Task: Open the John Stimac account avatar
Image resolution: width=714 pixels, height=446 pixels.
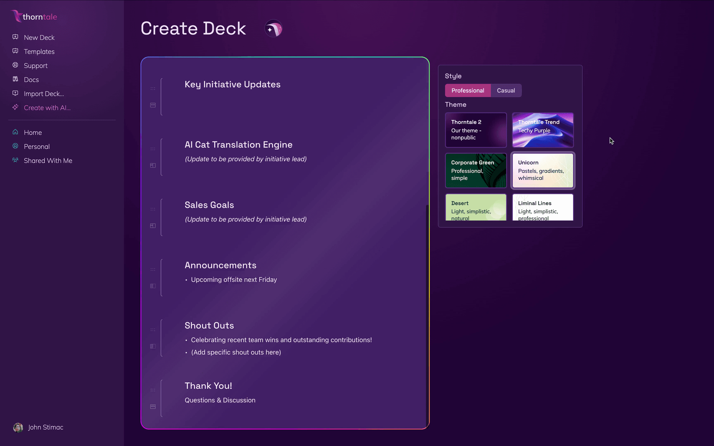Action: coord(18,427)
